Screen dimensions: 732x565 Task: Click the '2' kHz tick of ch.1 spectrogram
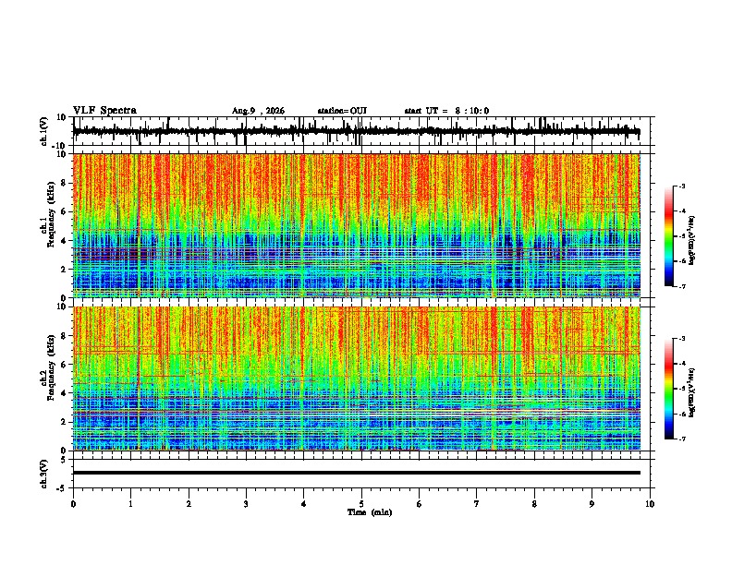coord(64,270)
